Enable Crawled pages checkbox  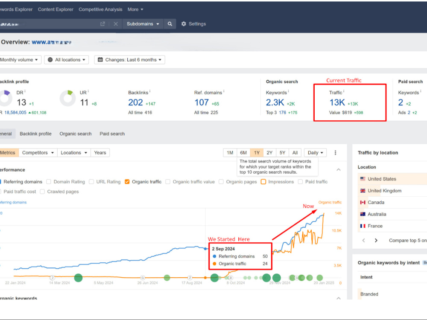pos(42,192)
